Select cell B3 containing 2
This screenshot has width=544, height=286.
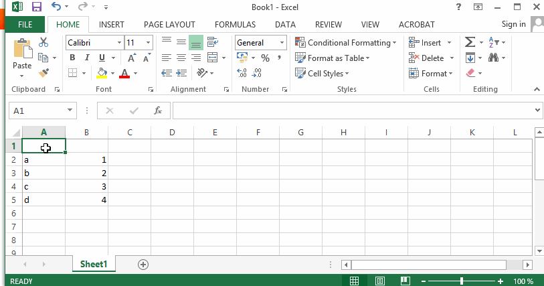[86, 173]
